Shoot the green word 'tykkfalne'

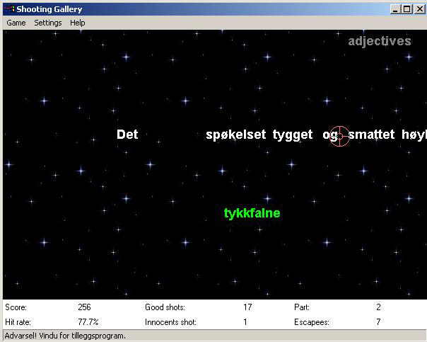tap(252, 213)
